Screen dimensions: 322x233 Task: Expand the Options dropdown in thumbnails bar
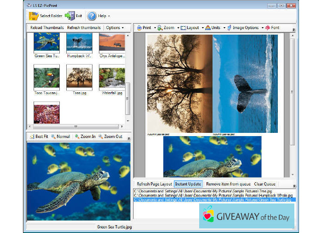tap(115, 28)
